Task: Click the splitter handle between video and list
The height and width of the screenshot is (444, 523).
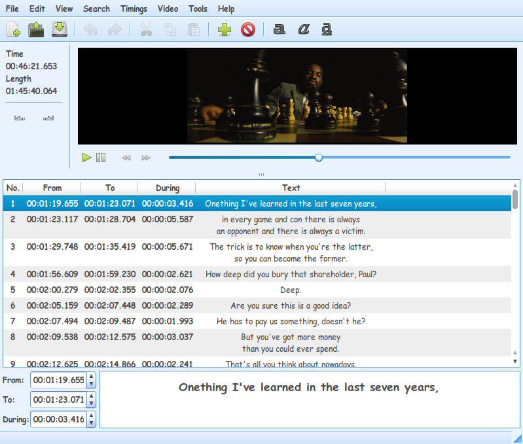Action: [x=262, y=174]
